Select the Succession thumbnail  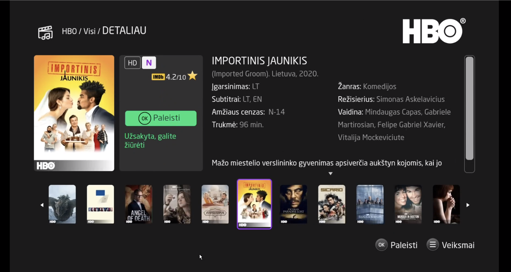tap(370, 204)
